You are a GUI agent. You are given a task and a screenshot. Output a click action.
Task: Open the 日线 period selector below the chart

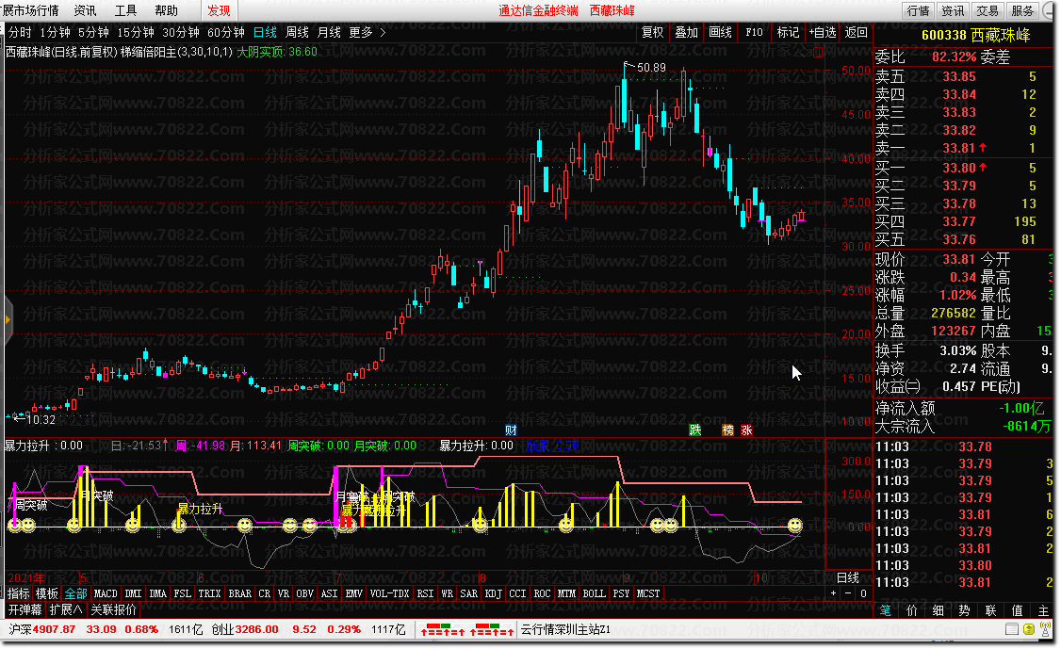tap(848, 577)
